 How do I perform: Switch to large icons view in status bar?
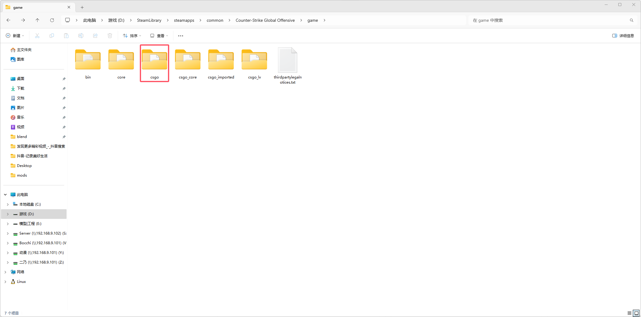pyautogui.click(x=636, y=313)
